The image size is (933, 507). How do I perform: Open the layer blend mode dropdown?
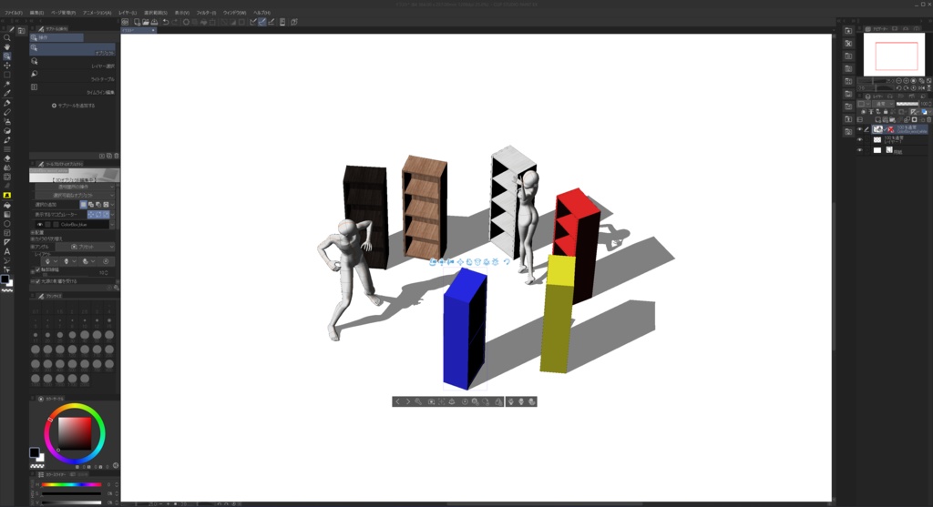point(882,104)
